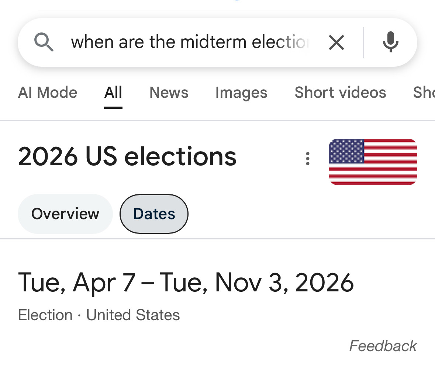
Task: Open the News tab
Action: 169,92
